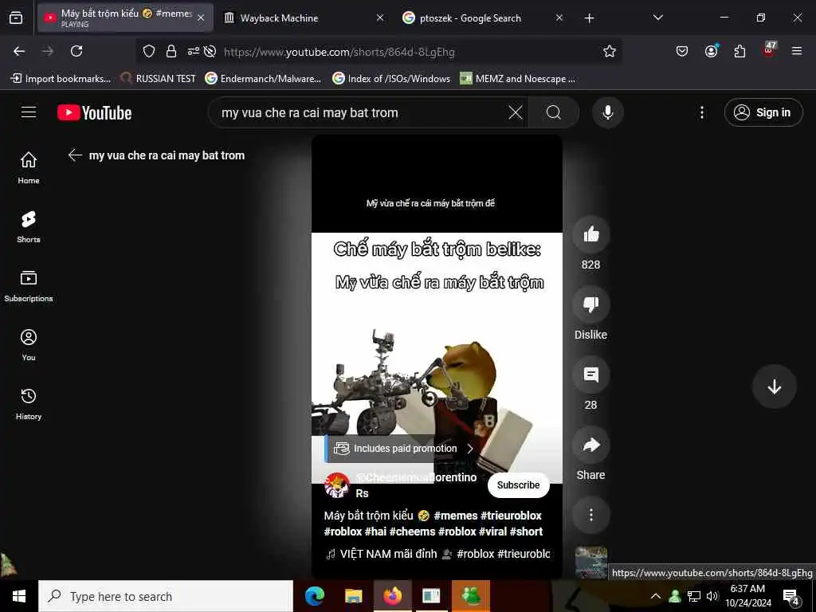
Task: Open the Firefox View button
Action: pyautogui.click(x=16, y=18)
